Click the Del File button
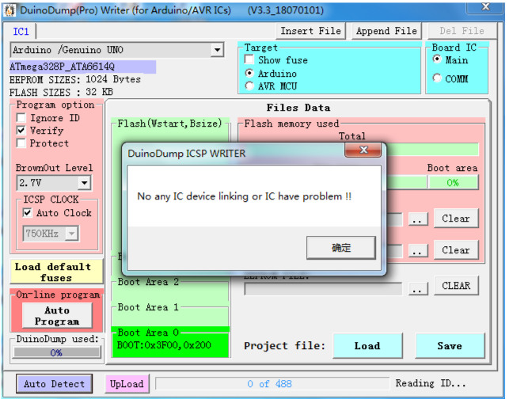Screen dimensions: 509x399 (x=462, y=31)
